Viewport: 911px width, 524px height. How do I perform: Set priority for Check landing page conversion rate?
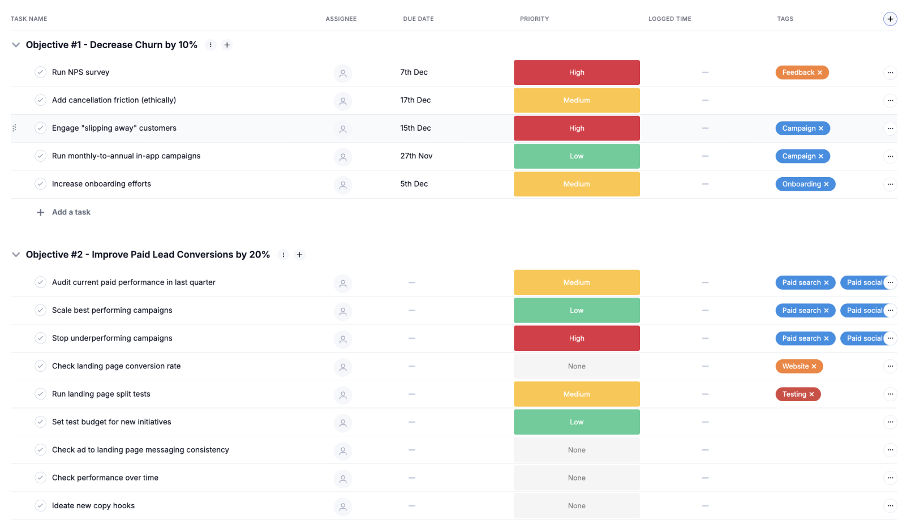click(577, 366)
